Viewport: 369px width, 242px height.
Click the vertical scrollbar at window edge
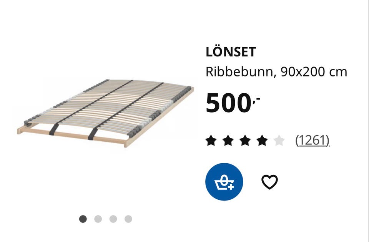click(367, 121)
